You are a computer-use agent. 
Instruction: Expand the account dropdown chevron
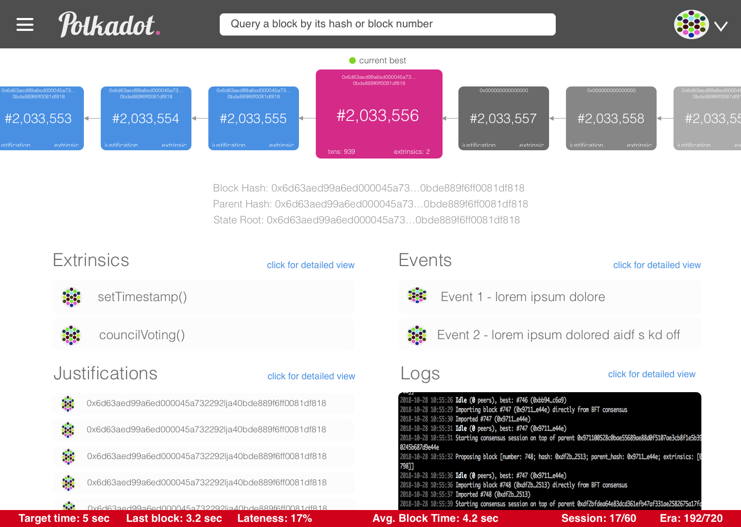click(x=721, y=26)
